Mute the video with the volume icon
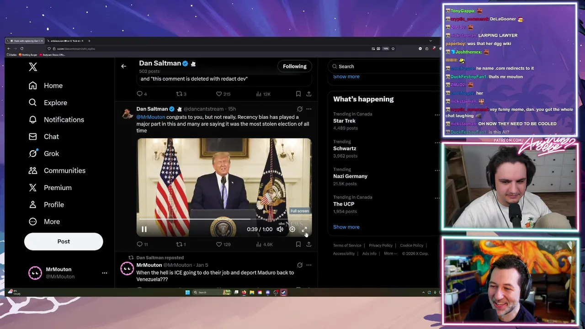The width and height of the screenshot is (585, 329). (x=280, y=229)
